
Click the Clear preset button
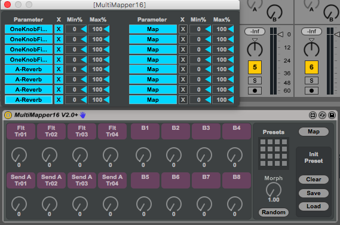(x=314, y=180)
